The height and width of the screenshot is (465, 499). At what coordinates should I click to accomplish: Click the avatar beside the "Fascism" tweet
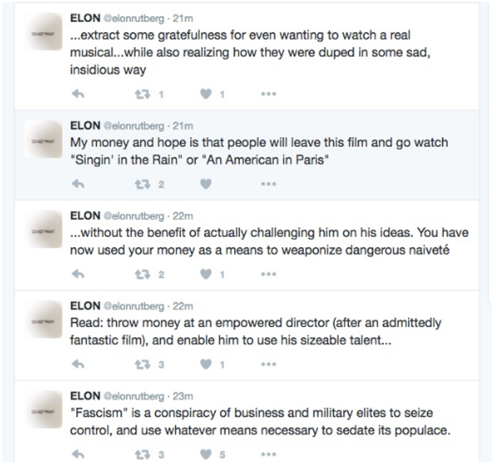point(44,410)
